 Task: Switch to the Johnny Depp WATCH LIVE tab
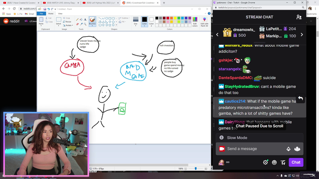coord(61,3)
